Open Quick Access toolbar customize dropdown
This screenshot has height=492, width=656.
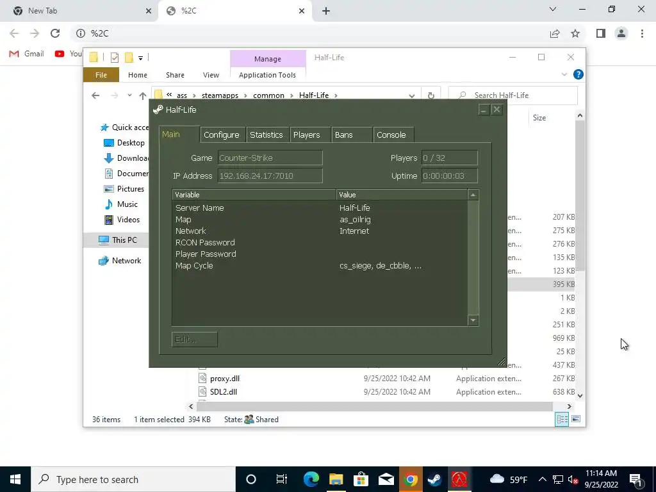tap(140, 58)
